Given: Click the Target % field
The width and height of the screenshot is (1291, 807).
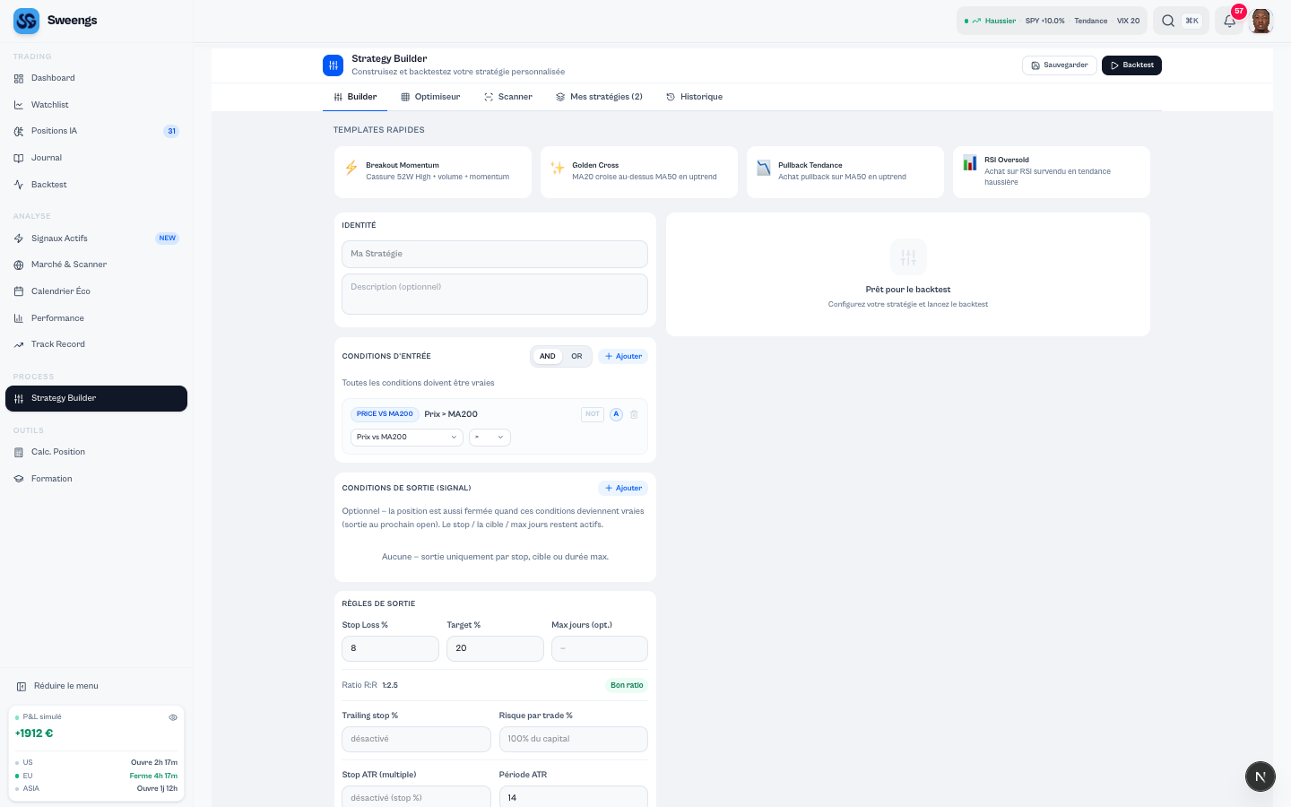Looking at the screenshot, I should point(495,648).
